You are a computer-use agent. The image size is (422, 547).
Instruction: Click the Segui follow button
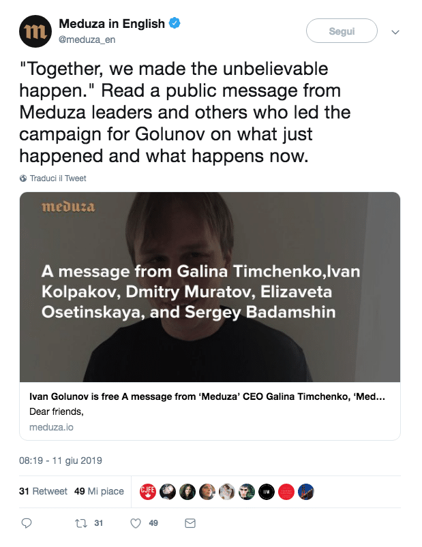point(342,31)
